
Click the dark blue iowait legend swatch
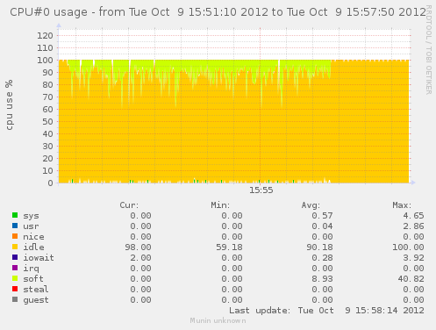(x=15, y=257)
